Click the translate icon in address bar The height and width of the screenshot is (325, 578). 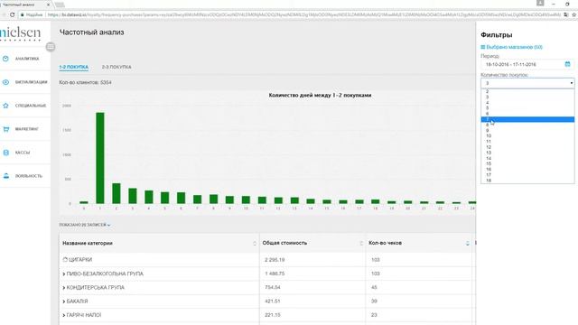[566, 14]
